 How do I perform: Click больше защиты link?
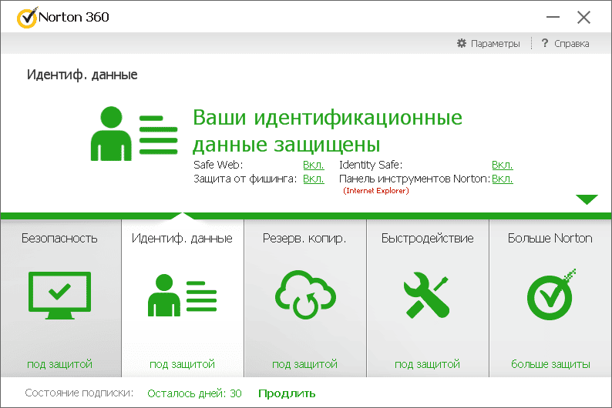550,364
